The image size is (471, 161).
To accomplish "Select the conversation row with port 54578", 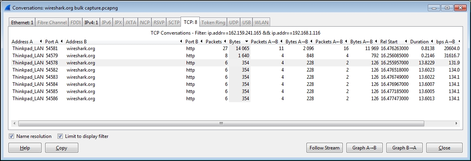I will 236,63.
